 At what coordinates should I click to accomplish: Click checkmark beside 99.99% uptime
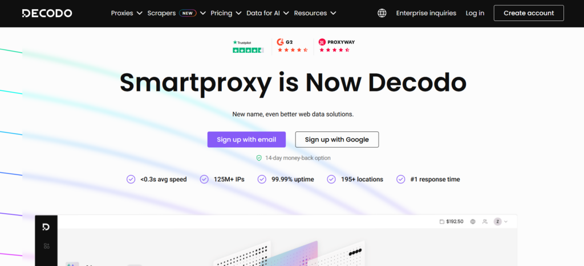[262, 180]
